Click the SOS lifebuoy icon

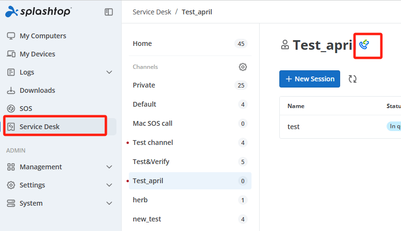[x=11, y=109]
